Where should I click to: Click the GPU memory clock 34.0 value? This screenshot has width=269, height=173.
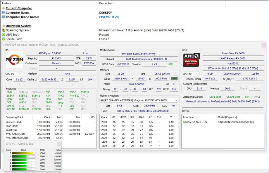point(227,88)
